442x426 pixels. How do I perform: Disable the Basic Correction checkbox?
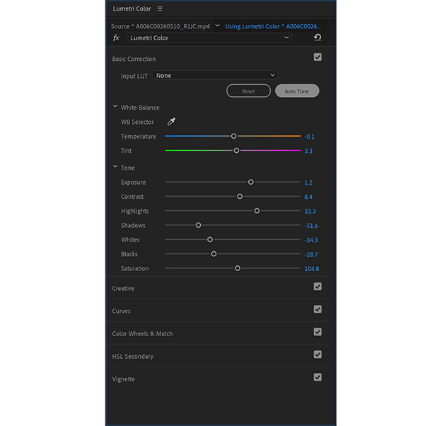tap(318, 57)
